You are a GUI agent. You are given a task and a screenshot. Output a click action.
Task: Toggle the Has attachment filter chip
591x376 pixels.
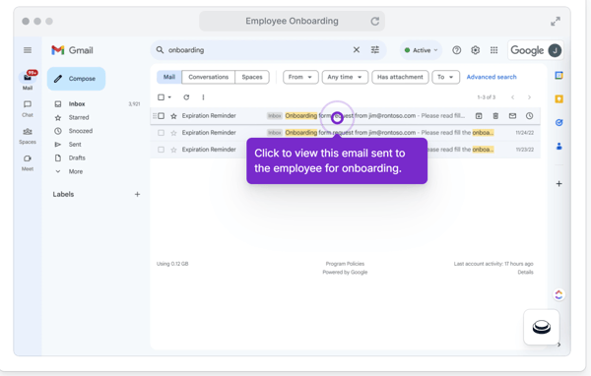400,77
